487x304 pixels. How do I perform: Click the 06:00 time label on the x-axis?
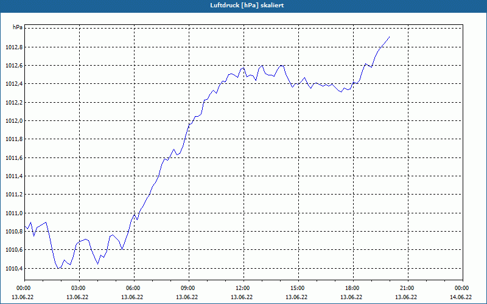coord(134,288)
